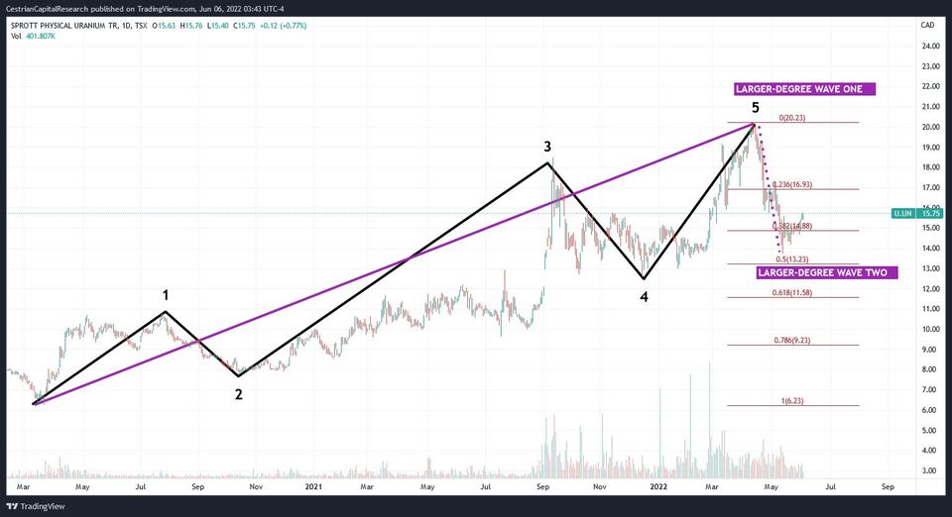Image resolution: width=952 pixels, height=517 pixels.
Task: Click the 10.00 price axis label
Action: 931,329
